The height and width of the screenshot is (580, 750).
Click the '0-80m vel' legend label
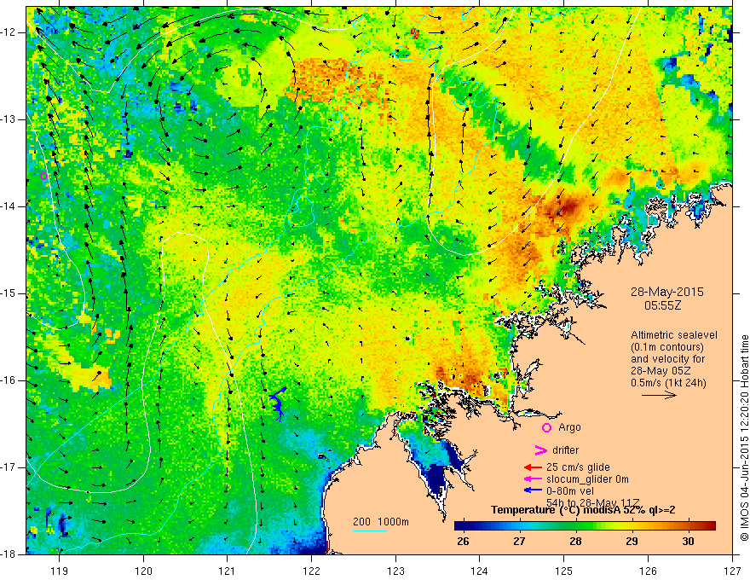pos(569,491)
